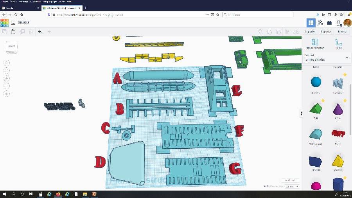
Task: Switch to the Google browser tab
Action: (20, 8)
